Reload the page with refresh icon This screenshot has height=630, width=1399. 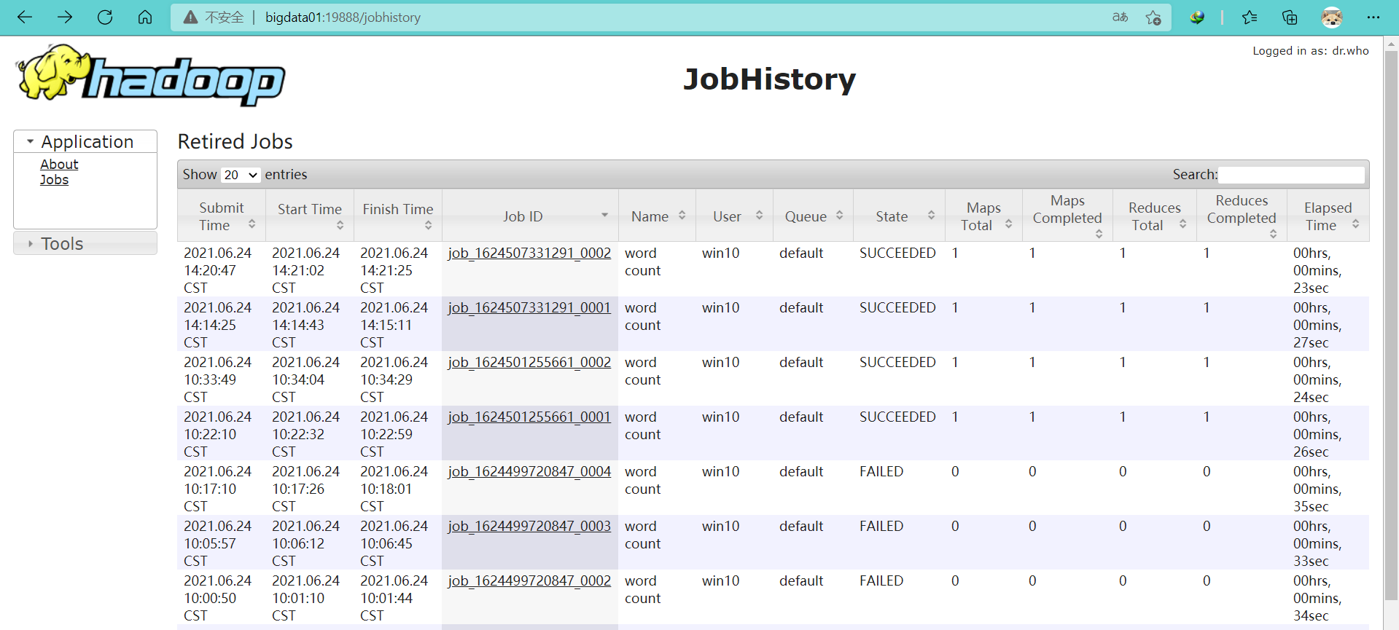point(105,17)
